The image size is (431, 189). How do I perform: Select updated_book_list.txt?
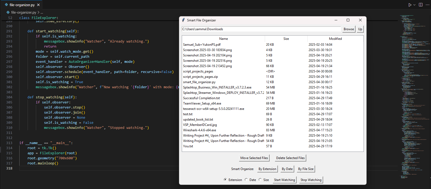coord(273,119)
